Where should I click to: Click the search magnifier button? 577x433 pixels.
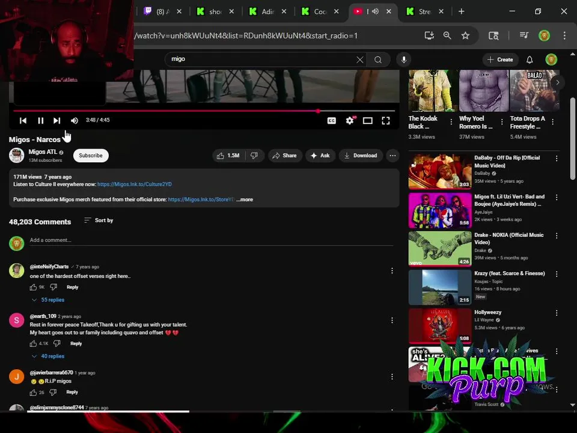(x=378, y=60)
